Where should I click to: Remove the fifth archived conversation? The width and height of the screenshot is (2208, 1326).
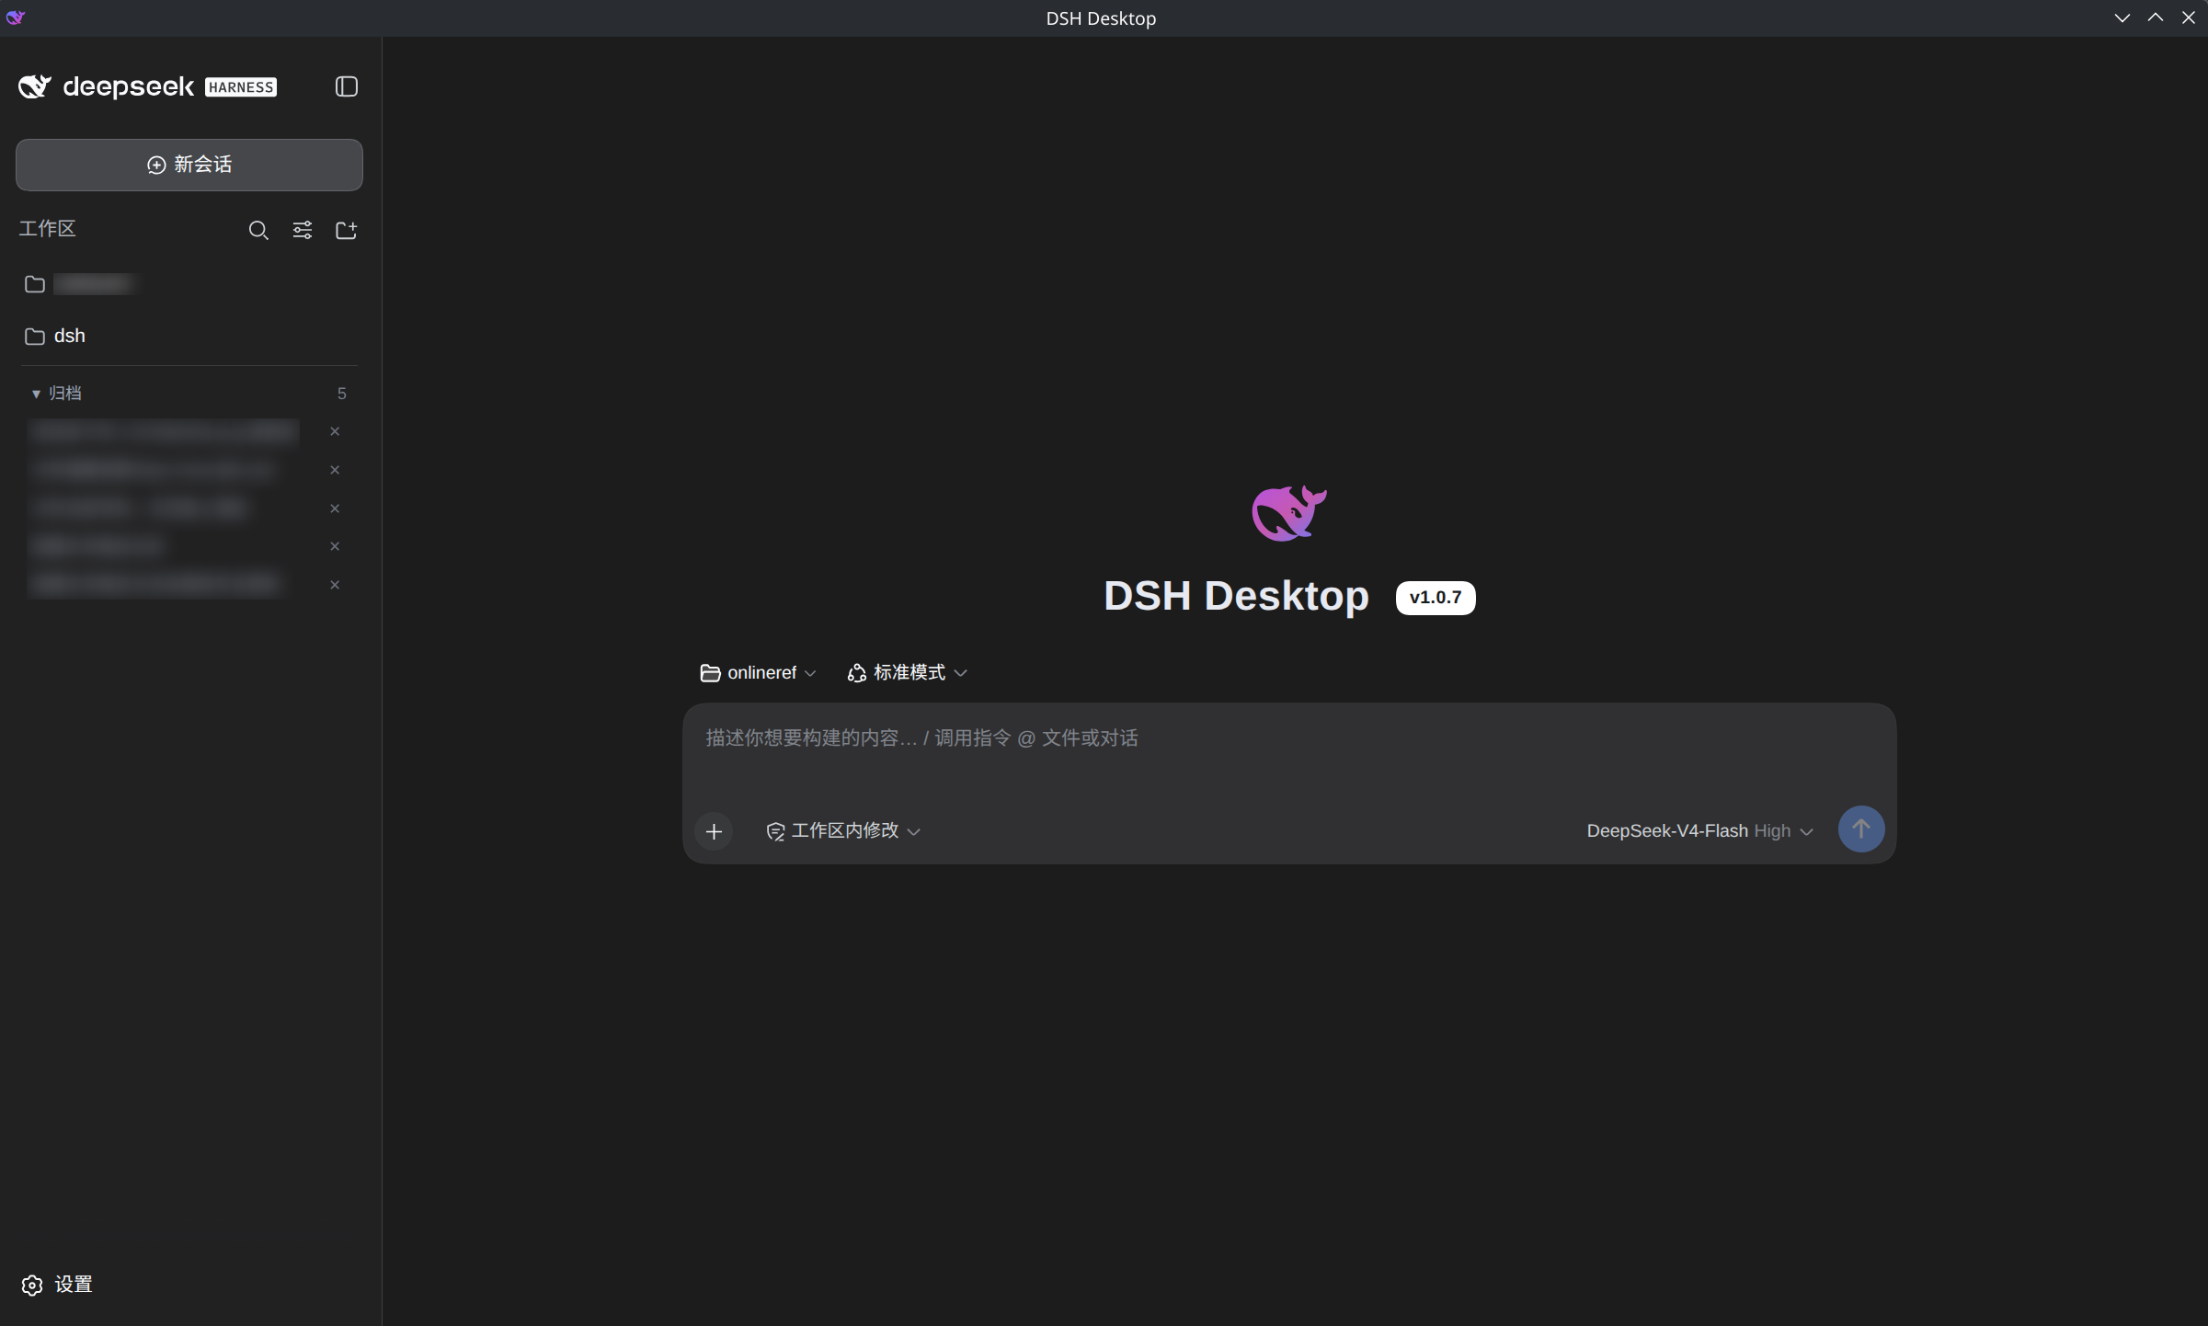click(x=335, y=585)
